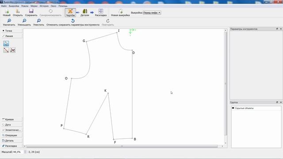This screenshot has height=159, width=283.
Task: Select point O on the drawing
Action: [x=72, y=79]
